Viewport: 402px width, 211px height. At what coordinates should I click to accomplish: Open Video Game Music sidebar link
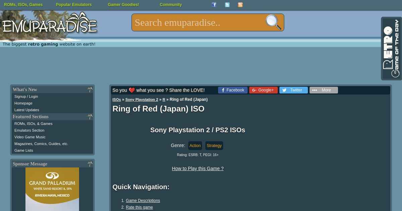30,137
